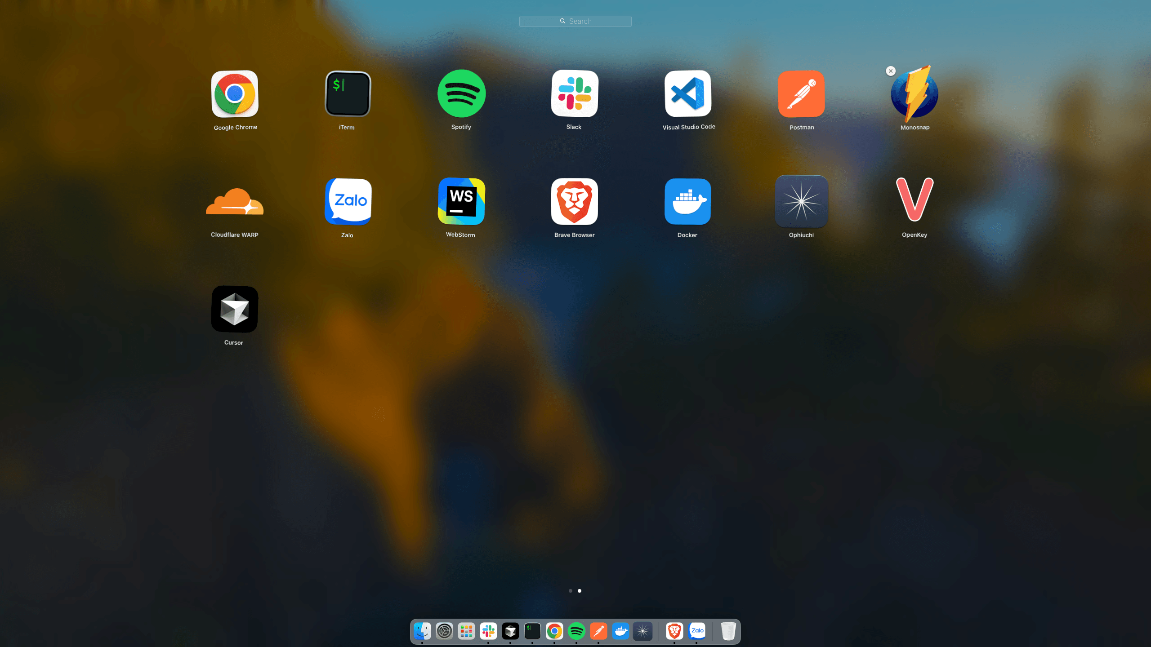Open Ophiuchi
The width and height of the screenshot is (1151, 647).
(x=802, y=202)
